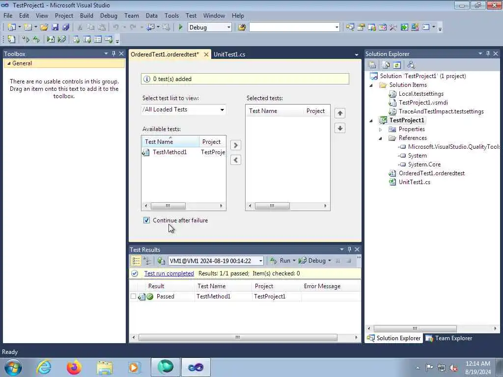
Task: Open the Properties Window toolbar icon
Action: 361,27
